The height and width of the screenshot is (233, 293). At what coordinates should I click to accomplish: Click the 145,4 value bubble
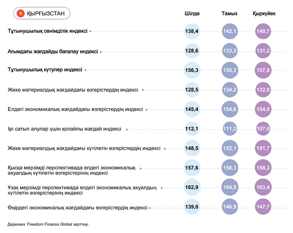[192, 109]
